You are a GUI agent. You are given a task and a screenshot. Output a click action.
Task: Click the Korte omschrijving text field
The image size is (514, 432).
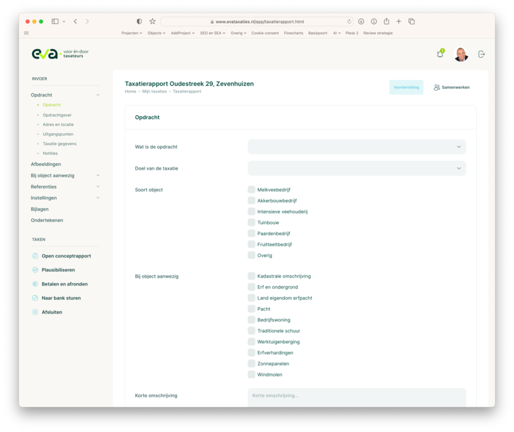click(357, 397)
